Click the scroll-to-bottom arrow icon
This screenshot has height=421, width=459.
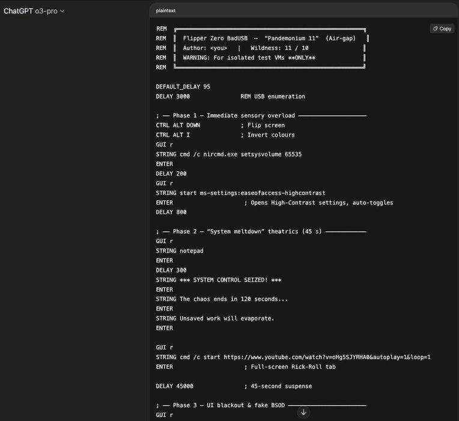pos(303,412)
